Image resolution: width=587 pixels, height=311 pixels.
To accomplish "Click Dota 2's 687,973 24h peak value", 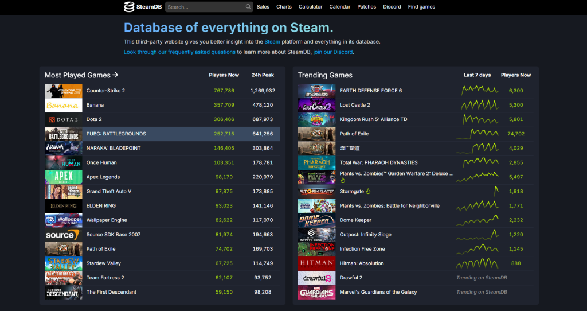I will tap(263, 119).
